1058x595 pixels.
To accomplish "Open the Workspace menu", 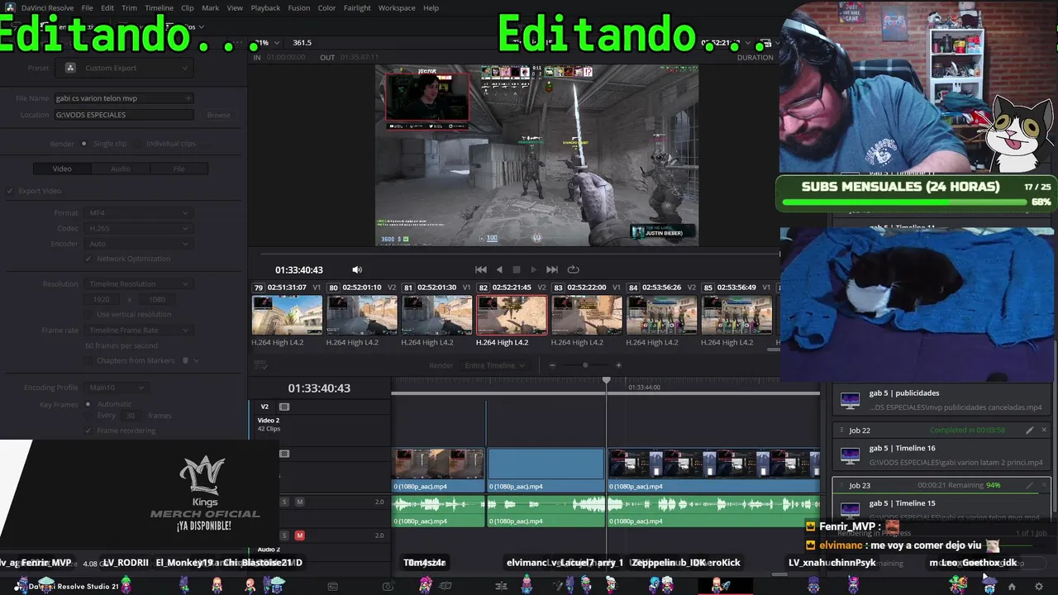I will [x=397, y=7].
